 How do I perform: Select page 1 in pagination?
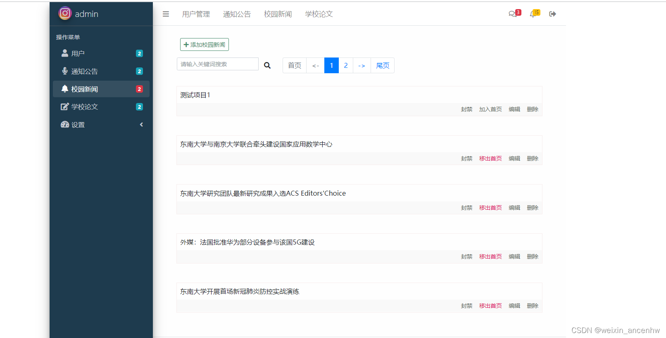[x=331, y=65]
